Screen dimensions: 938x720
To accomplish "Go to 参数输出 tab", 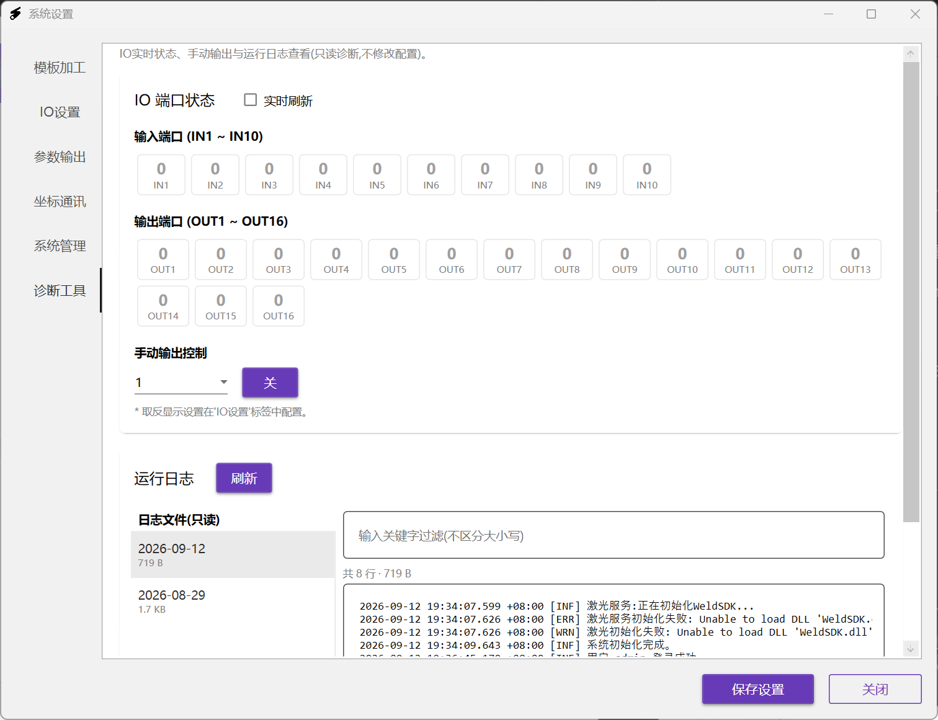I will pyautogui.click(x=60, y=157).
